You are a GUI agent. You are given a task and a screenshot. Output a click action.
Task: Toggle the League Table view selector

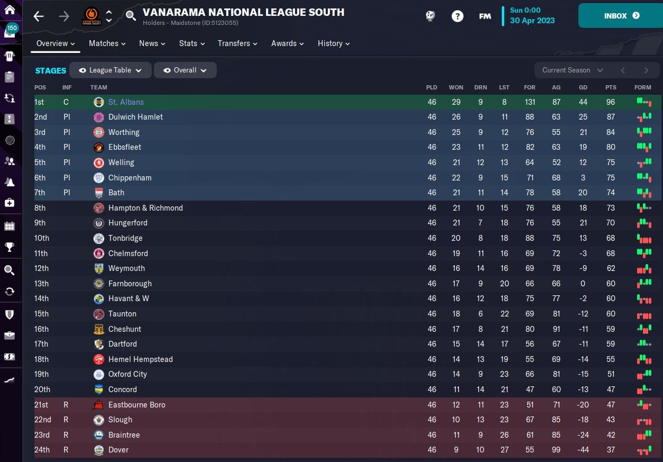[x=110, y=70]
